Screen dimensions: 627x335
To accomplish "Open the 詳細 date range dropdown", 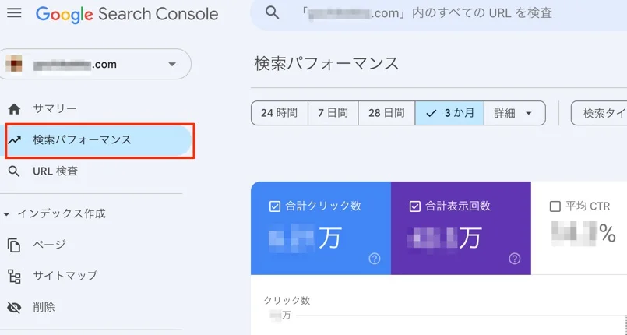I will (514, 113).
